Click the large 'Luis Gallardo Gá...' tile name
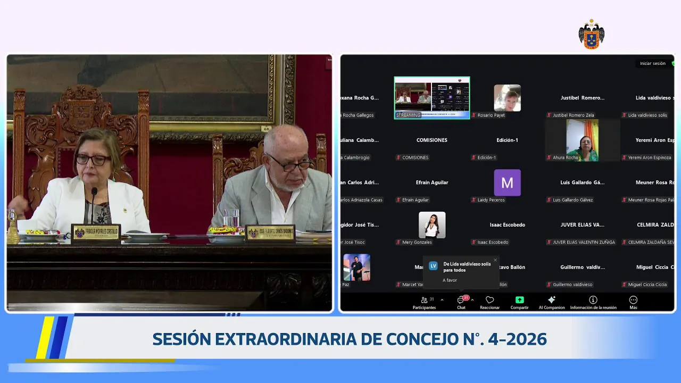Screen dimensions: 681x383 click(583, 182)
